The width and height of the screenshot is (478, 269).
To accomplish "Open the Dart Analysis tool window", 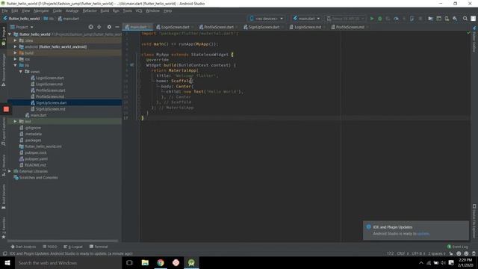I will click(23, 247).
